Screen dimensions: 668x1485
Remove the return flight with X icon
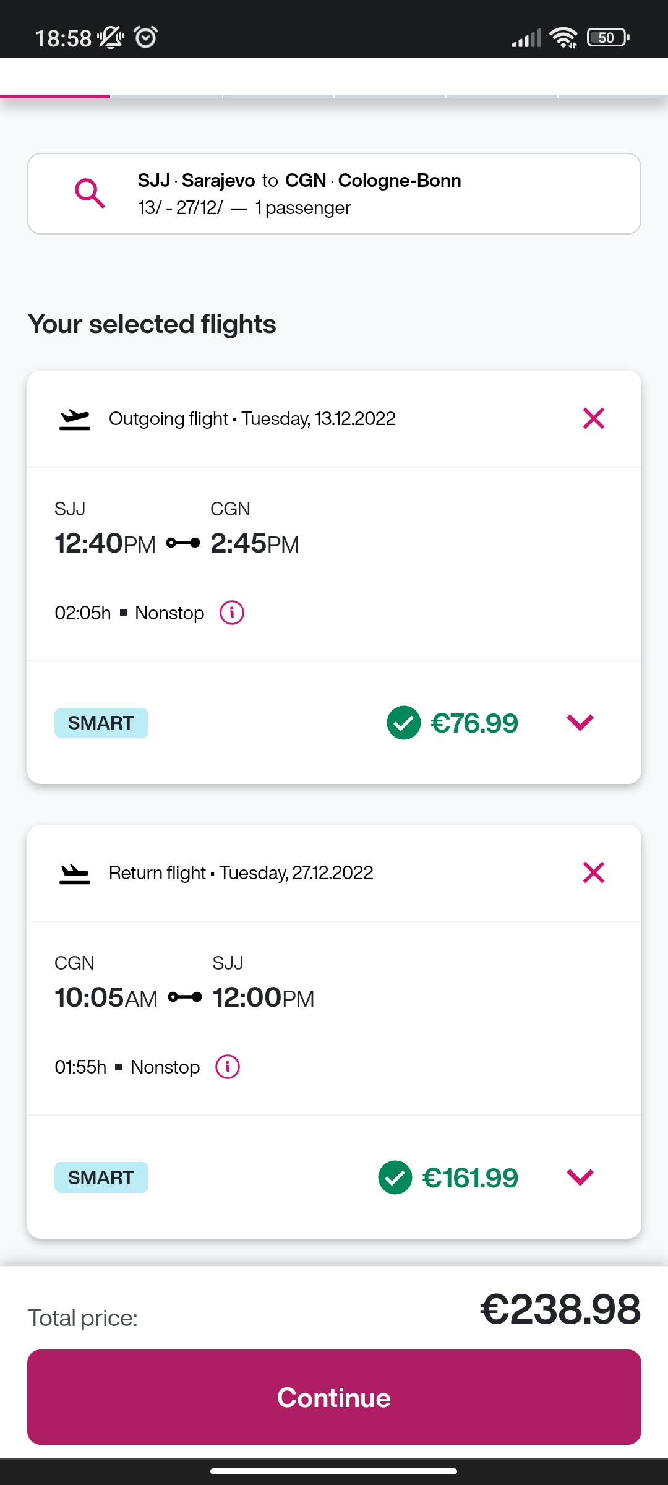[593, 873]
